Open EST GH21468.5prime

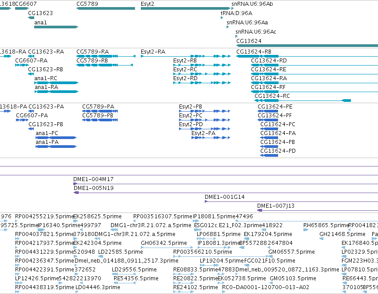pyautogui.click(x=342, y=234)
